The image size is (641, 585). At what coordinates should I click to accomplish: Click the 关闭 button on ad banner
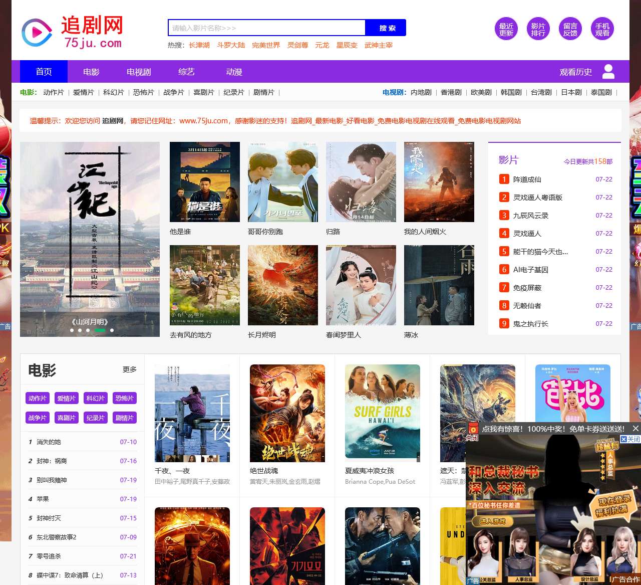[x=630, y=439]
